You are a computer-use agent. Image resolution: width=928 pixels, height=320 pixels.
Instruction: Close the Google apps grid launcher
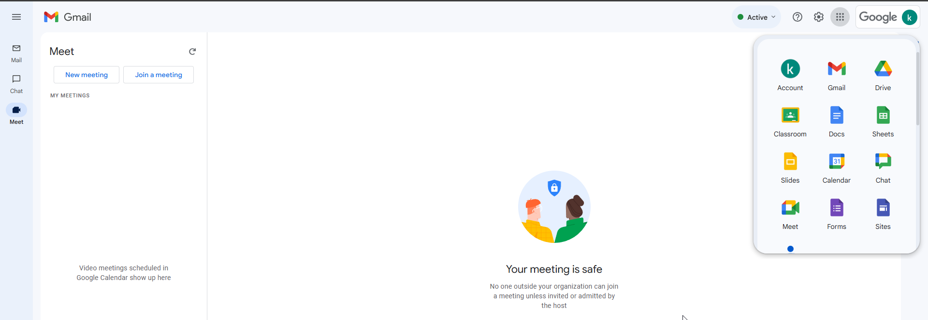click(x=840, y=17)
